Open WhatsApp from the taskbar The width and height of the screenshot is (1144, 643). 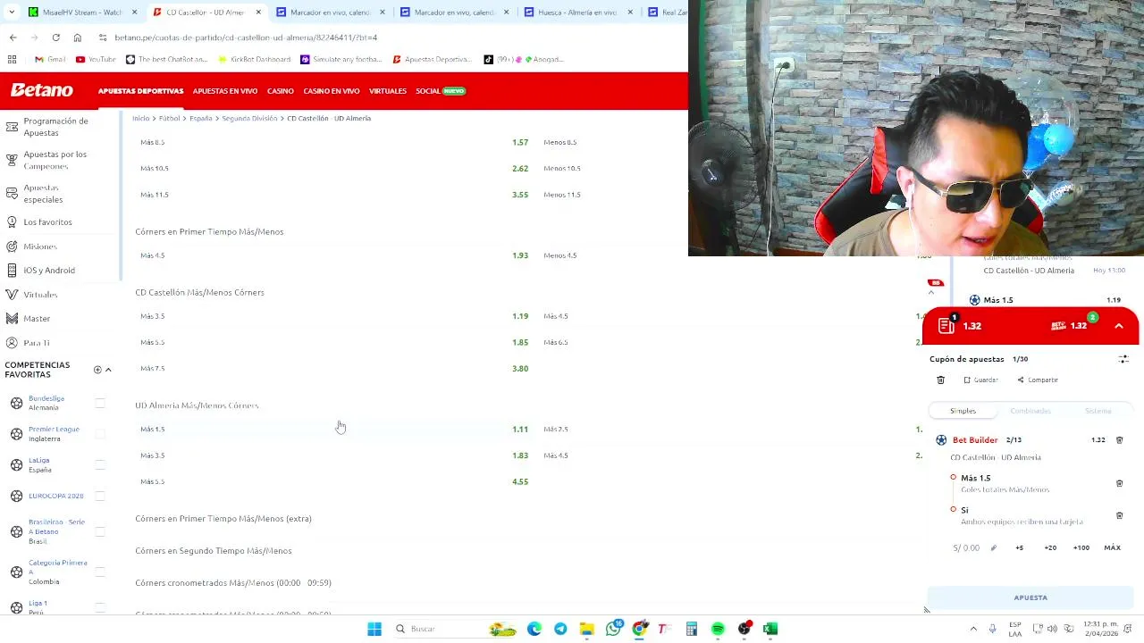point(613,629)
